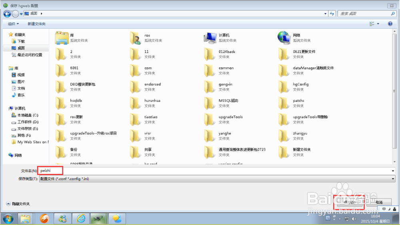400x225 pixels.
Task: Select 桌面 in the favorites sidebar
Action: click(18, 48)
